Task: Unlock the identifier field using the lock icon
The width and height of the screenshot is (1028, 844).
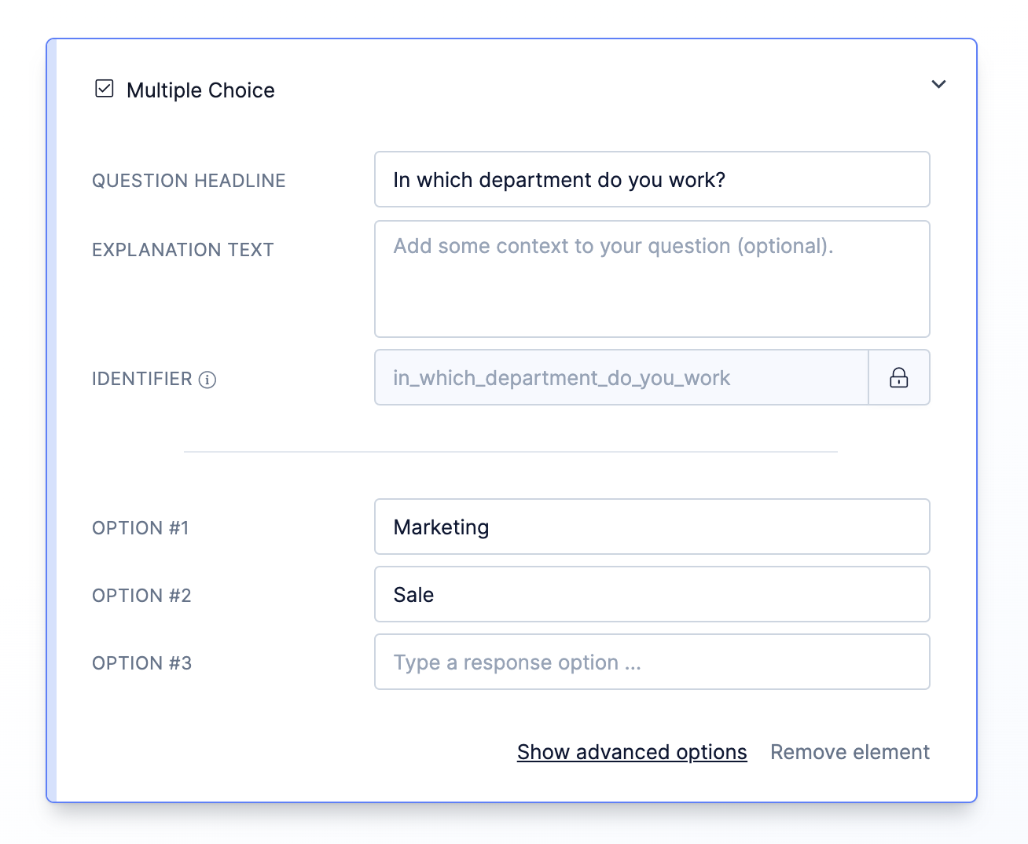Action: tap(899, 377)
